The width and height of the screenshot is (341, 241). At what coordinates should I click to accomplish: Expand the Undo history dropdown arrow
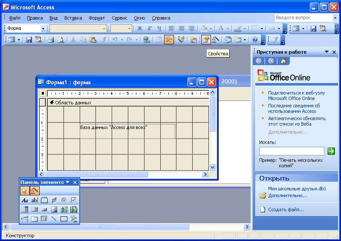click(x=122, y=40)
